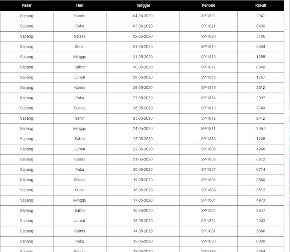
Task: Click the SP-1816 period cell
Action: point(208,78)
